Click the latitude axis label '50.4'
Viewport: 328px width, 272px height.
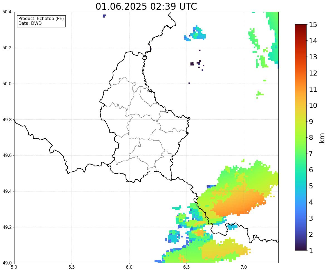click(x=7, y=12)
